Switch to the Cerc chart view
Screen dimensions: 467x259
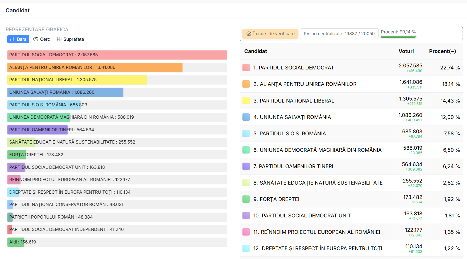42,39
